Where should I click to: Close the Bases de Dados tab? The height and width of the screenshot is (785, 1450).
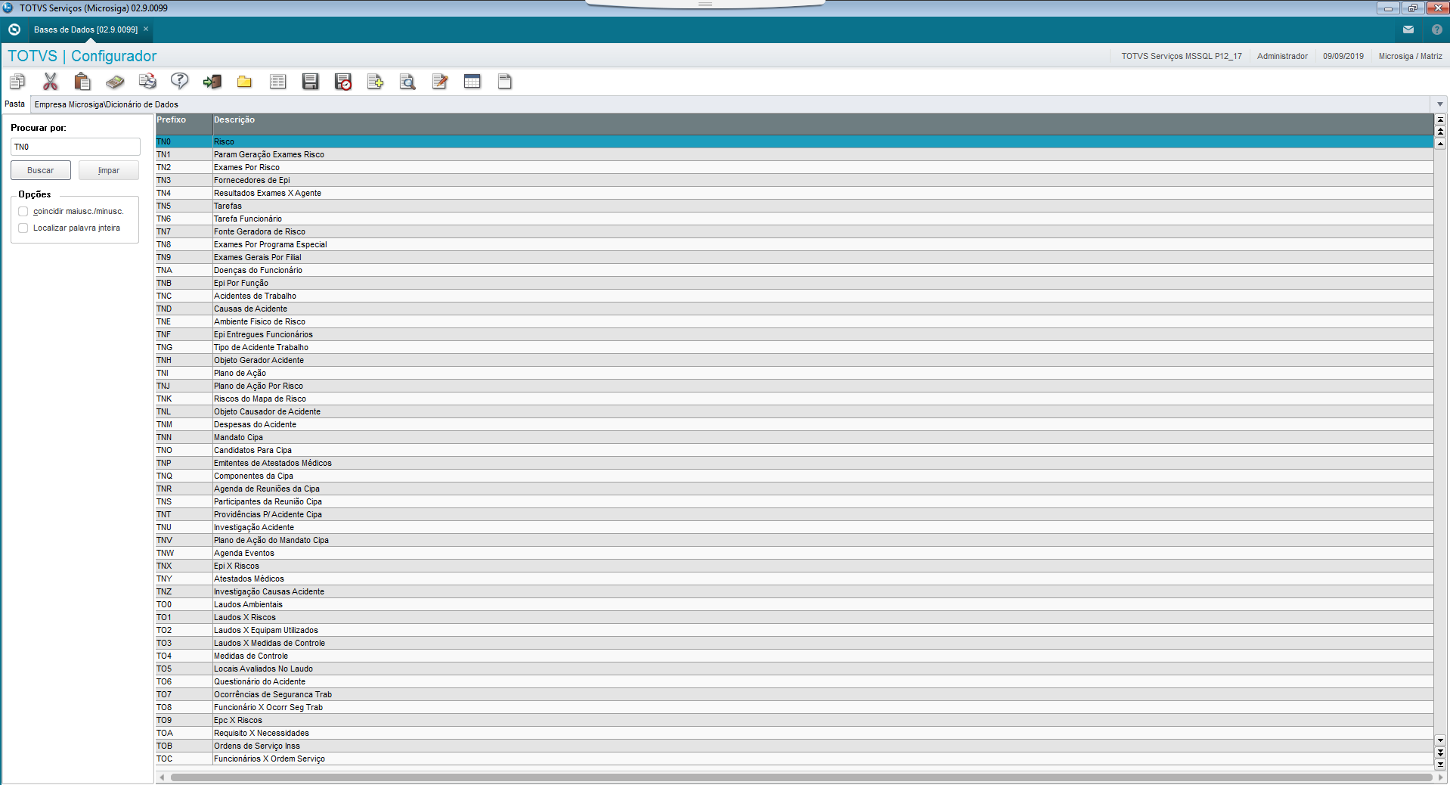pyautogui.click(x=146, y=29)
